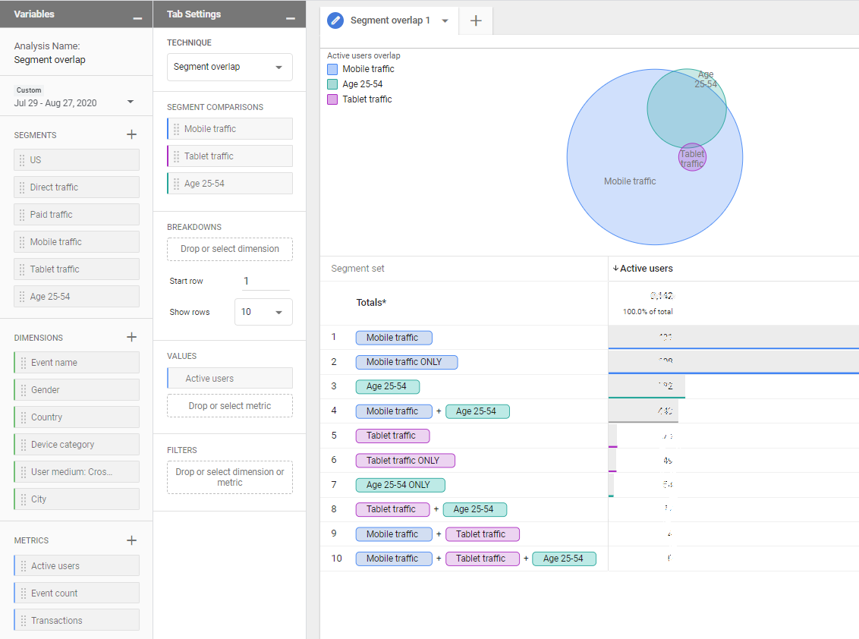Expand the Show rows dropdown
The height and width of the screenshot is (639, 859).
(263, 312)
